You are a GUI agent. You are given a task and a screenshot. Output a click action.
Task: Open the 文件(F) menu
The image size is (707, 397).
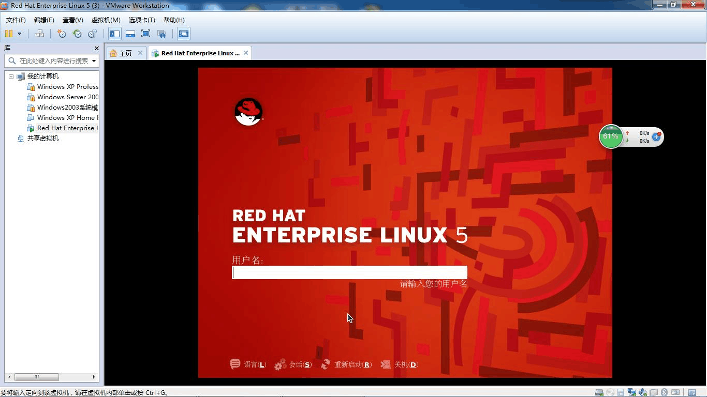pos(16,20)
